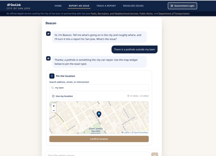The height and width of the screenshot is (156, 216).
Task: Zoom out on the map
Action: pos(54,111)
